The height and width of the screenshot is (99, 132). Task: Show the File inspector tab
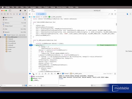tap(127, 14)
